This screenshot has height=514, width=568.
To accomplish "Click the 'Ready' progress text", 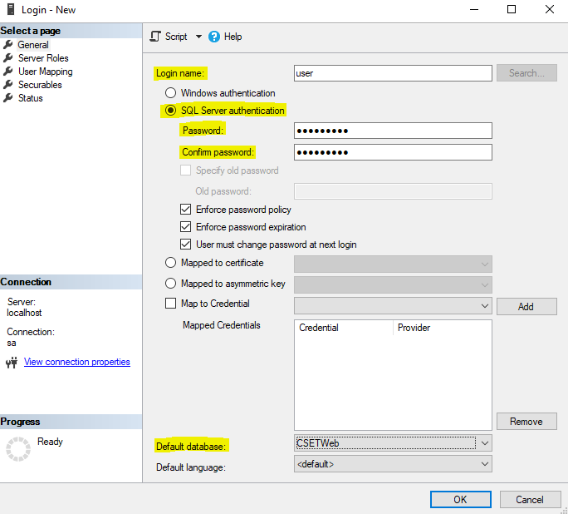I will pyautogui.click(x=50, y=442).
